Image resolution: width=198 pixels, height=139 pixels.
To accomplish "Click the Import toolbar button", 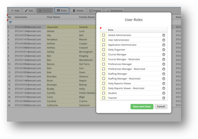I will point(95,11).
